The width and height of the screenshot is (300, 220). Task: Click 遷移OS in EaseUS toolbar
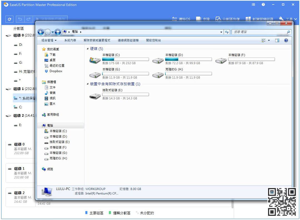point(181,19)
